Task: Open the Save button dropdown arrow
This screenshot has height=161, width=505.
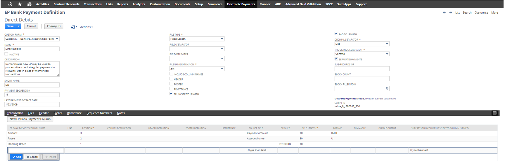Action: click(x=19, y=26)
